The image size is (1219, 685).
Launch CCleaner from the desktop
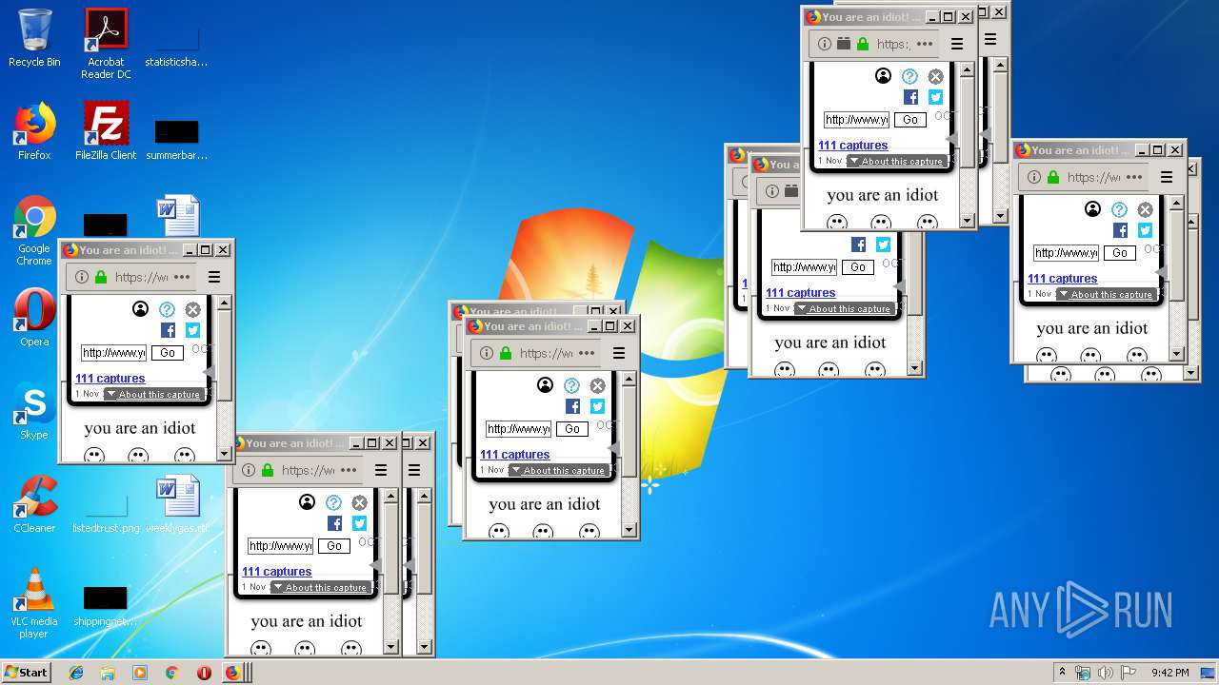[34, 504]
